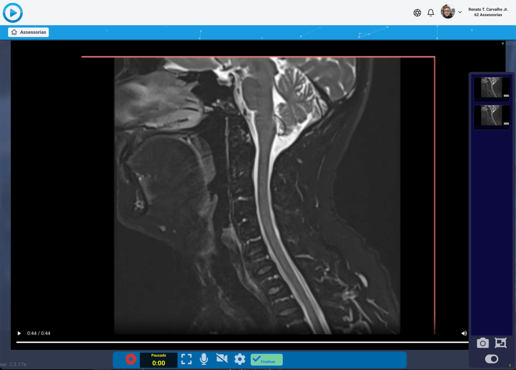Open the session settings gear
Image resolution: width=516 pixels, height=370 pixels.
(x=240, y=359)
